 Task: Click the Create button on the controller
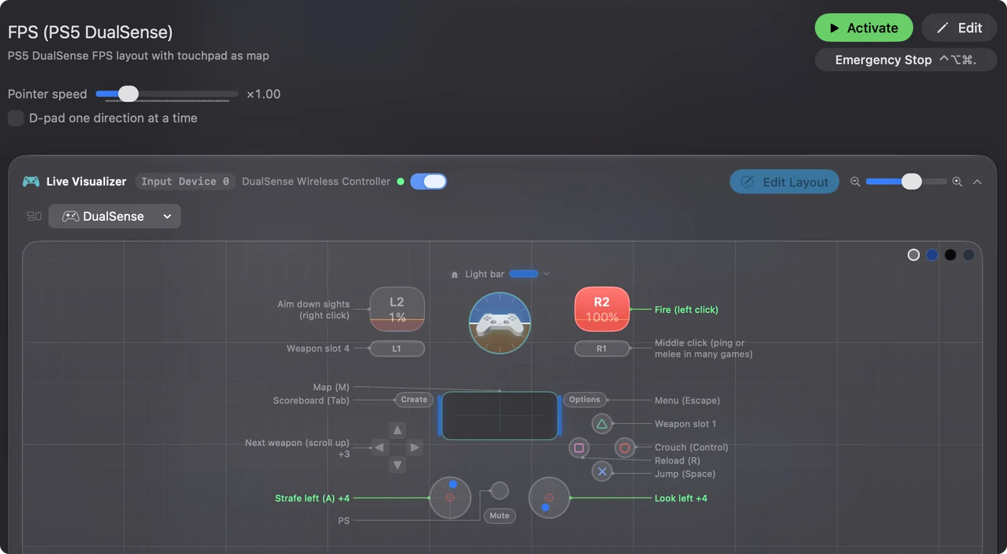(x=414, y=399)
